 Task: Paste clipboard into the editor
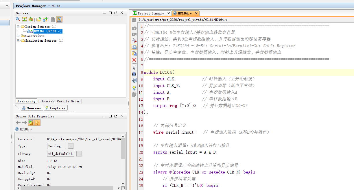coord(134,54)
